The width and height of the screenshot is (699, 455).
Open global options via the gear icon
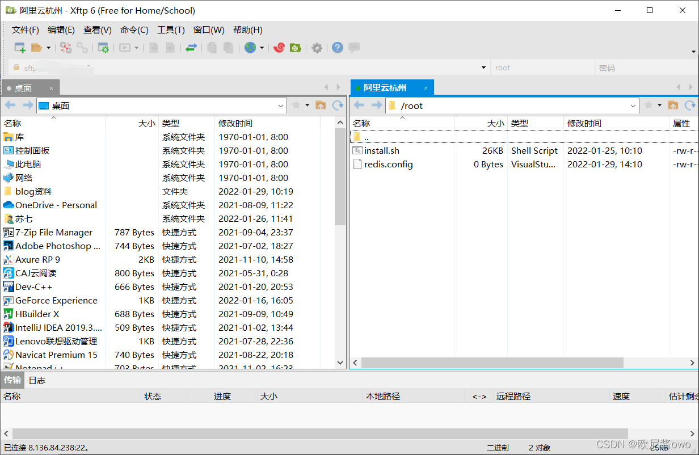coord(317,48)
